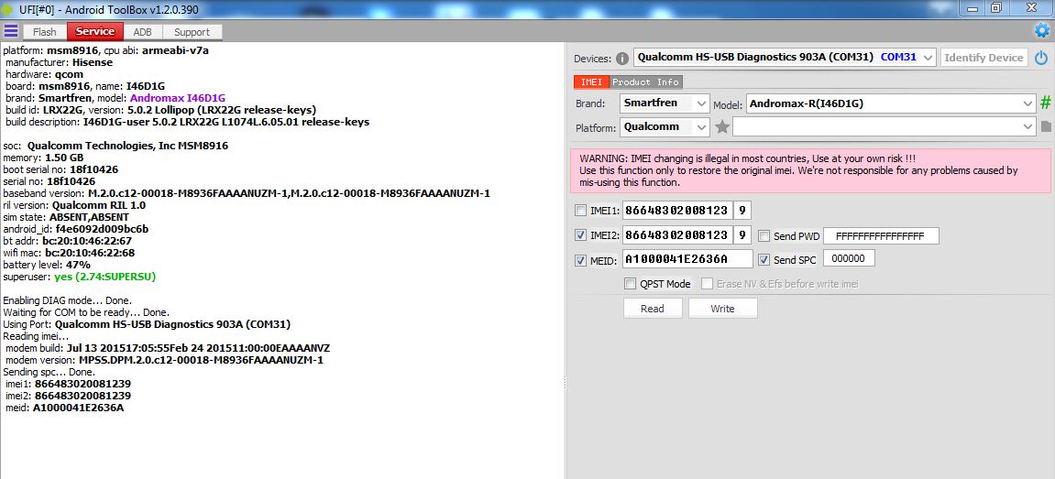1055x479 pixels.
Task: Uncheck the IMEI2 checkbox
Action: [580, 234]
